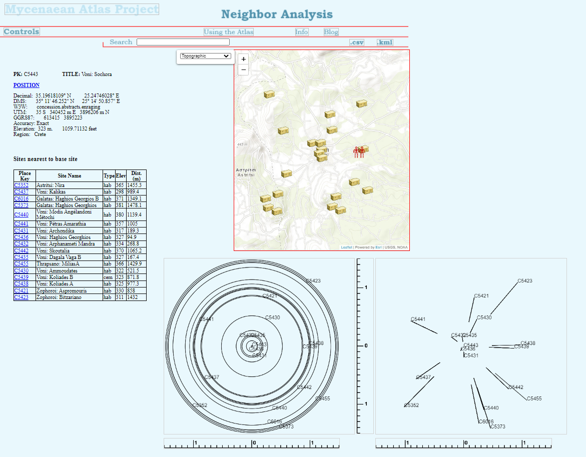Click into the Search text field
586x457 pixels.
(183, 42)
